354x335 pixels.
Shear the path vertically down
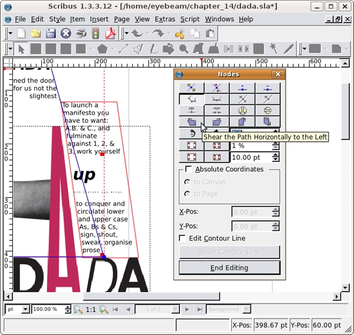click(x=268, y=122)
